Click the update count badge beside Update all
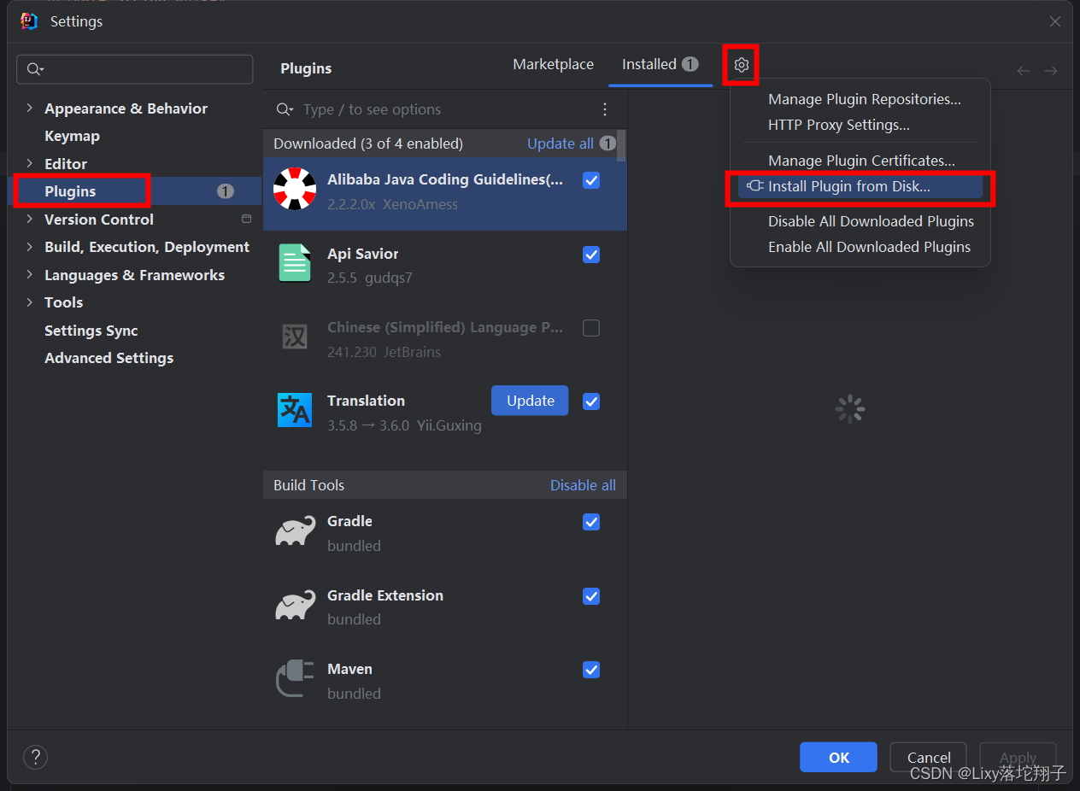1080x791 pixels. pos(607,144)
